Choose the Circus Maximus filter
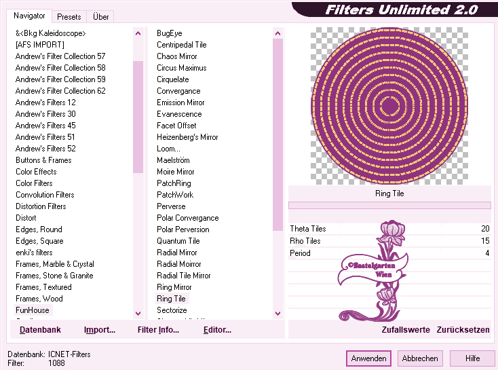This screenshot has width=498, height=370. (x=182, y=68)
